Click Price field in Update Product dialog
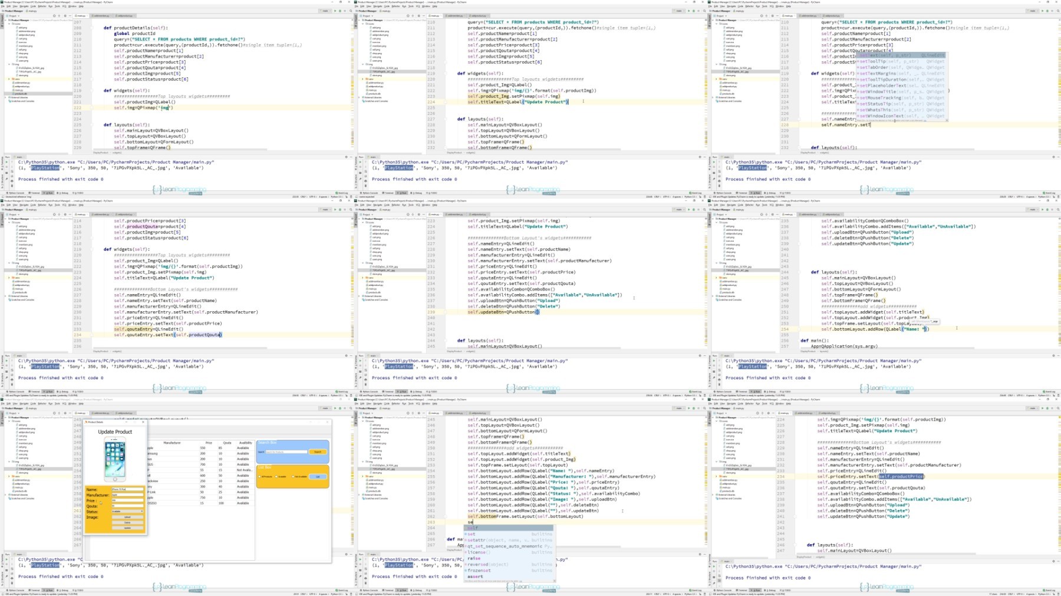Screen dimensions: 1061x596 pyautogui.click(x=127, y=500)
